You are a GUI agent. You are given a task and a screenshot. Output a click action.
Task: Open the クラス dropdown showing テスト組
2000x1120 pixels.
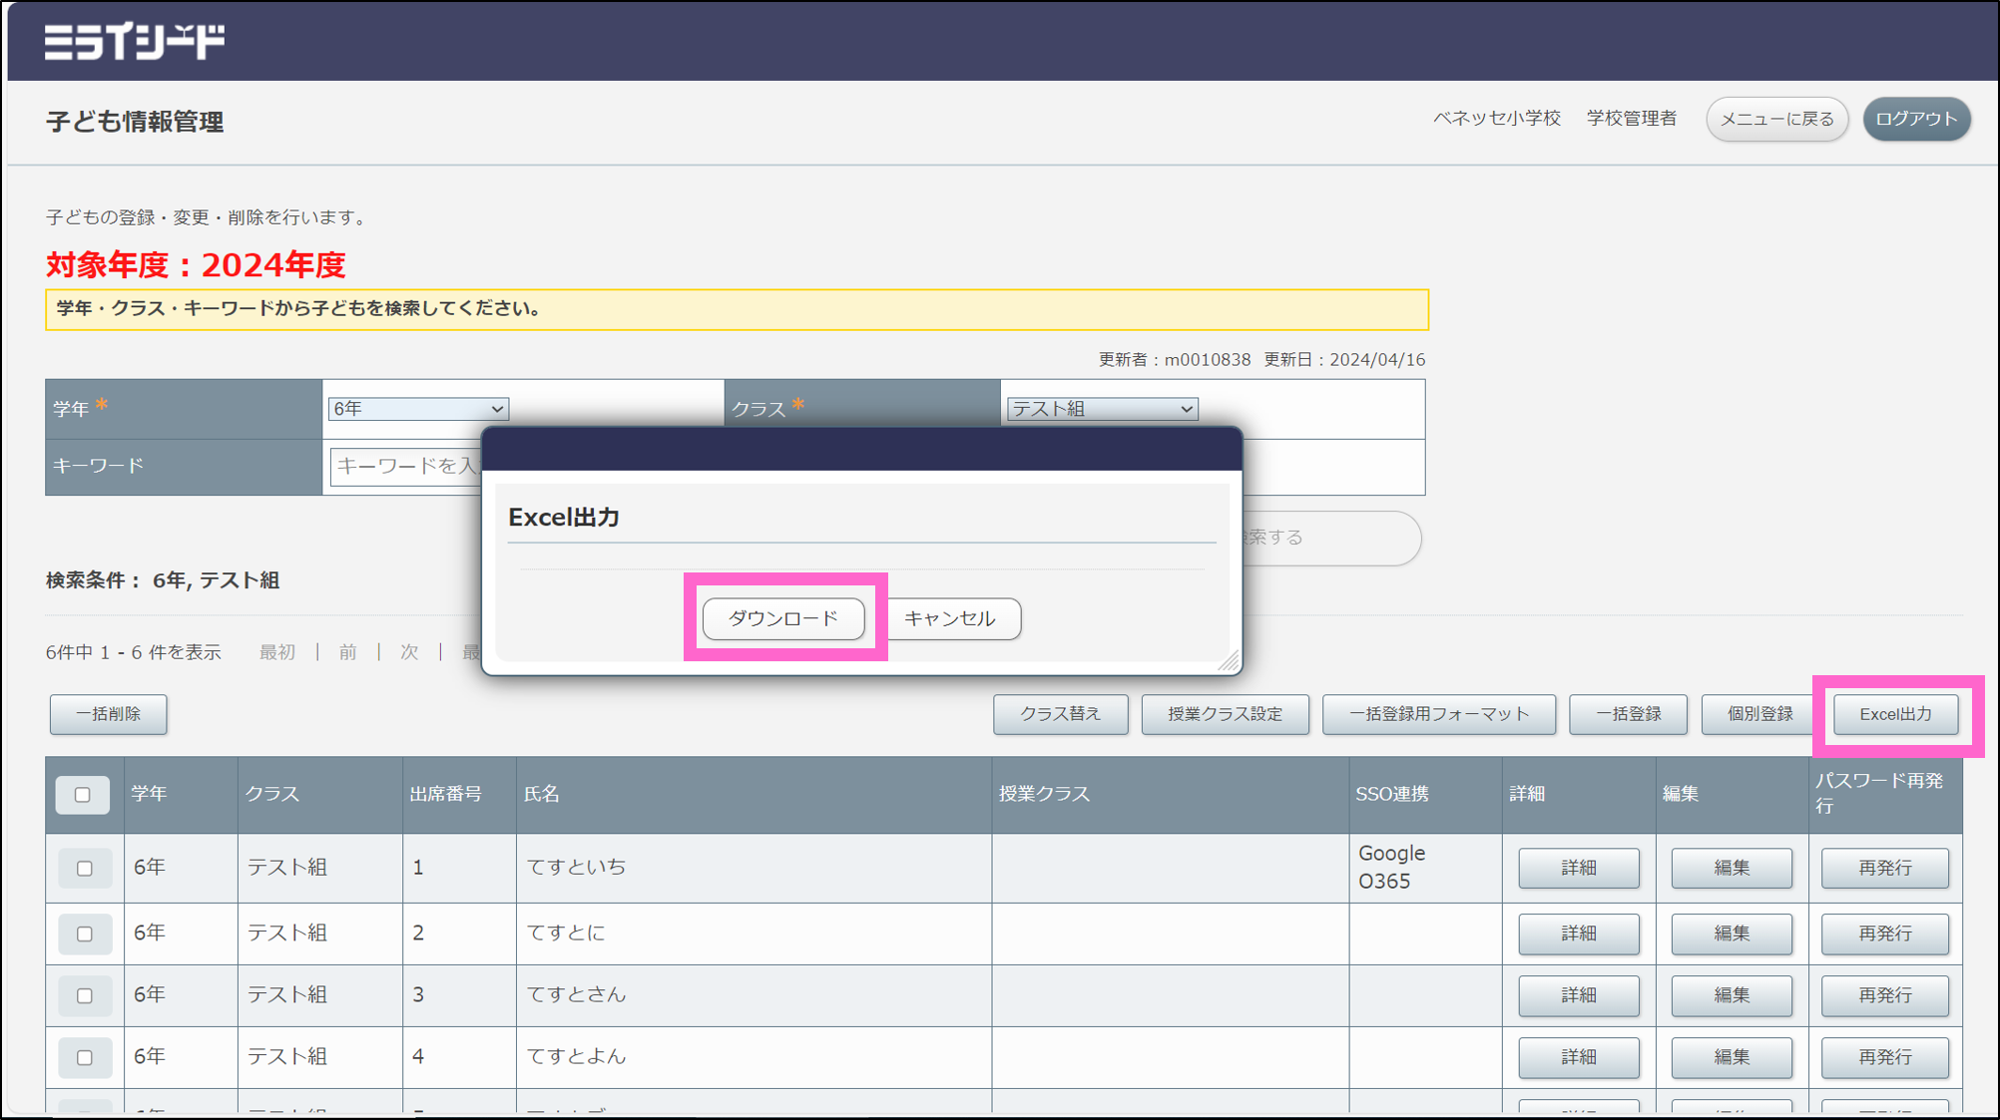tap(1101, 409)
